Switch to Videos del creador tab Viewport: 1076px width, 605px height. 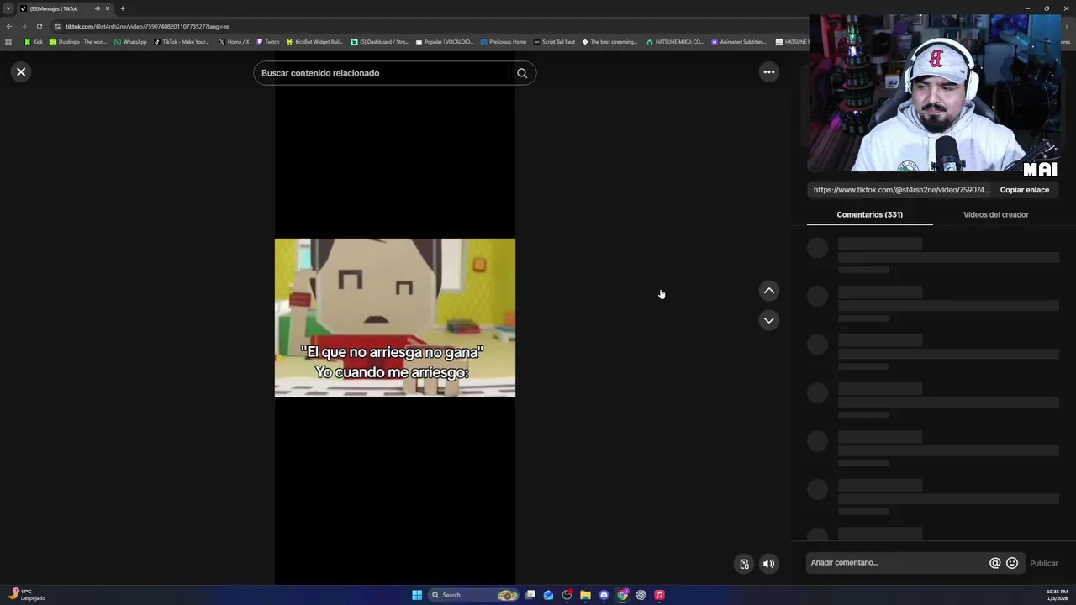point(995,214)
